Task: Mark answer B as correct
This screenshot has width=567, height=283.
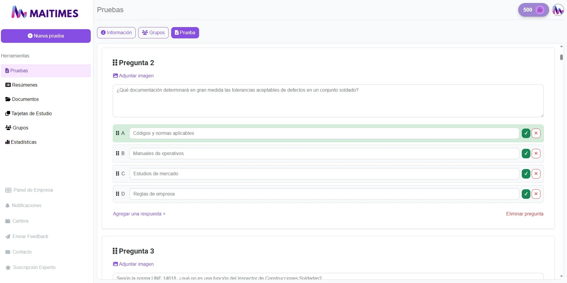Action: point(526,154)
